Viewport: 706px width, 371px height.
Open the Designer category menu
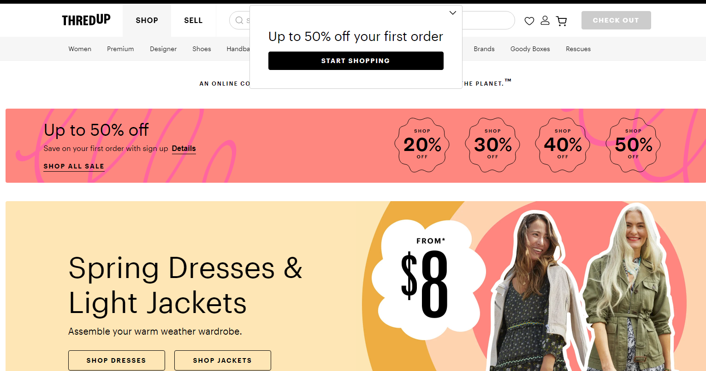pyautogui.click(x=163, y=49)
